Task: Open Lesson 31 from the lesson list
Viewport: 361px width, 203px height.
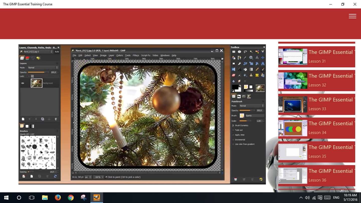Action: click(317, 57)
